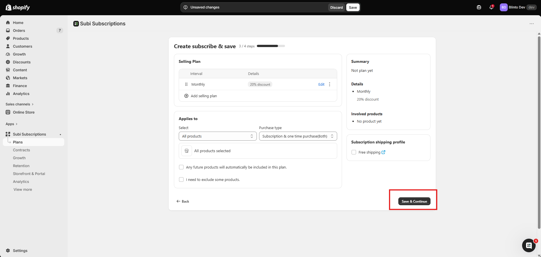
Task: Click the three-dot menu beside Subi Subscriptions title
Action: 532,24
